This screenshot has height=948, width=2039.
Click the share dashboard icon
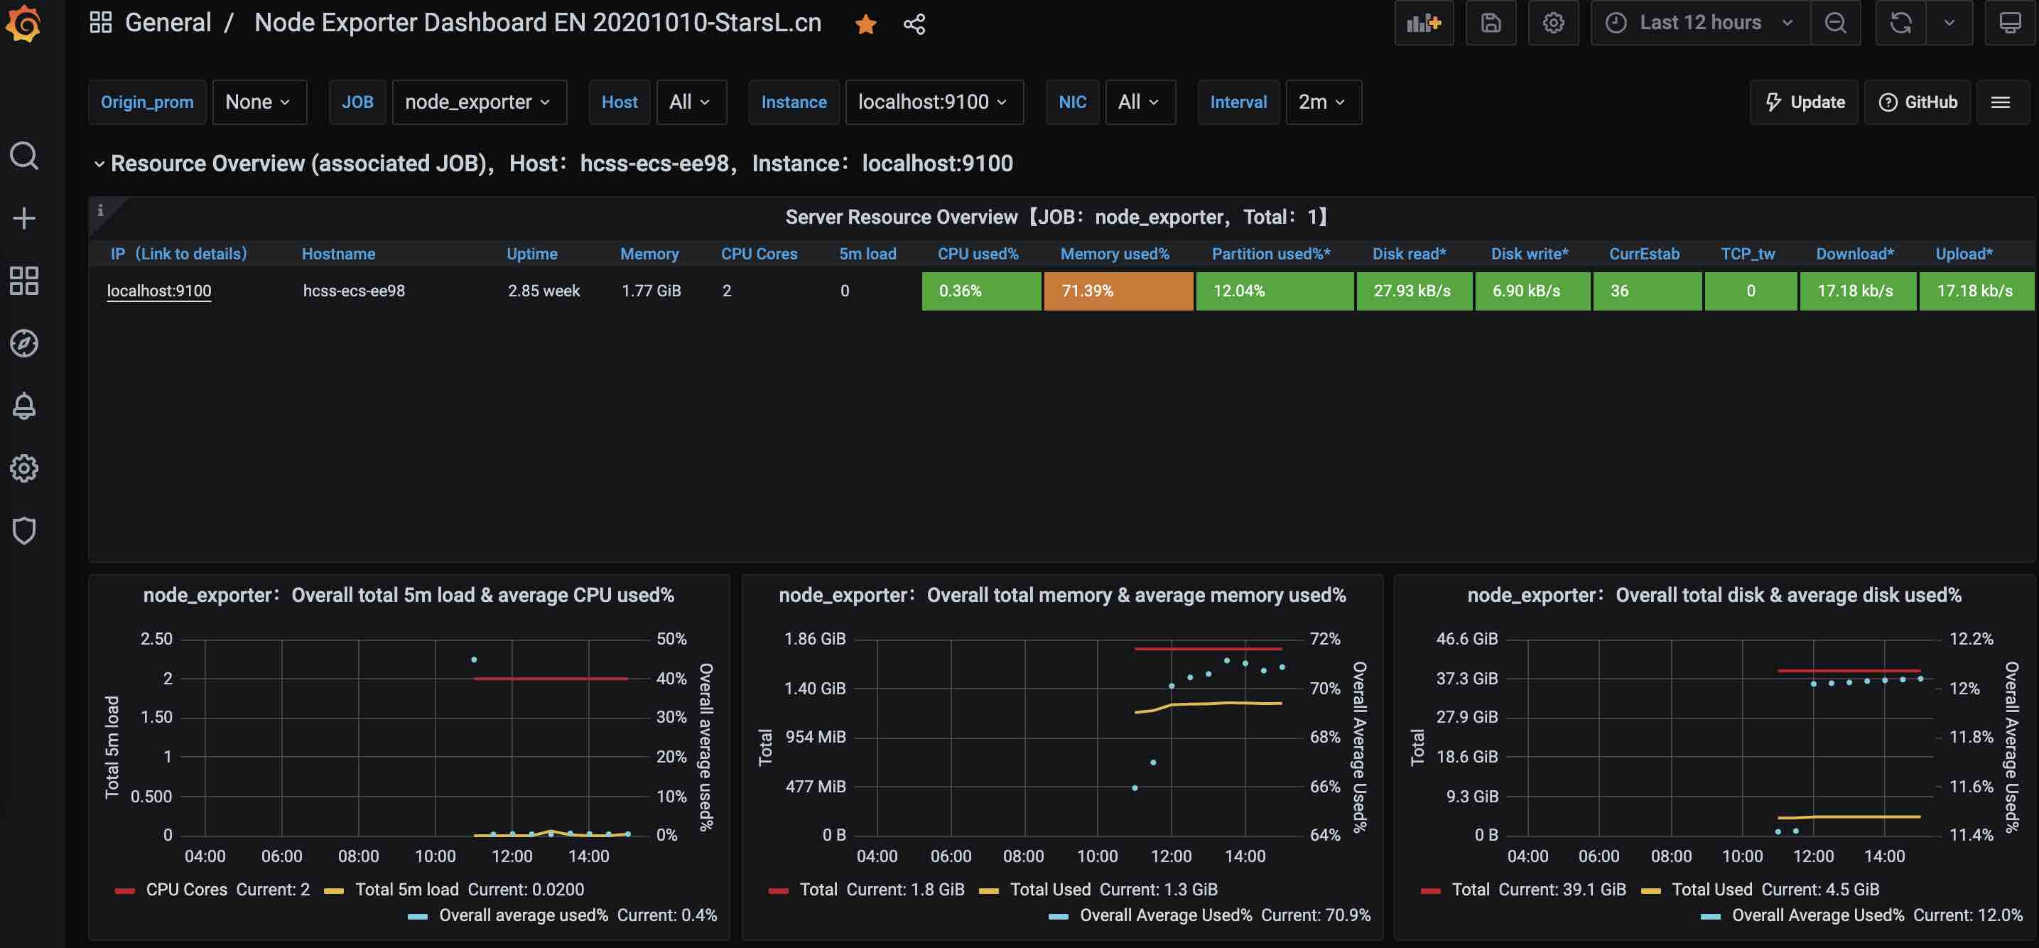914,23
